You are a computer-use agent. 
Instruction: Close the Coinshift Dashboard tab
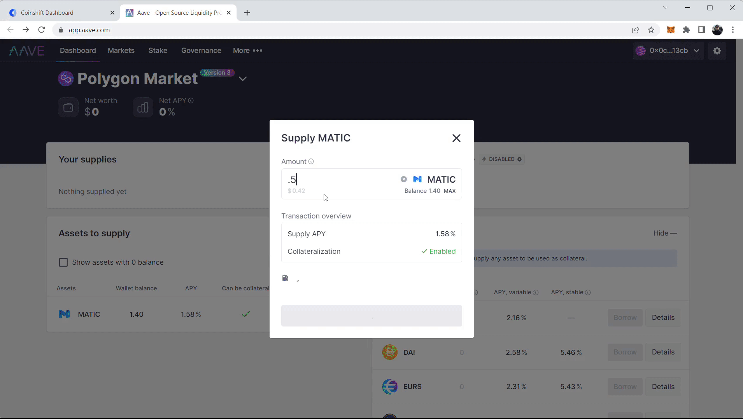pos(112,13)
